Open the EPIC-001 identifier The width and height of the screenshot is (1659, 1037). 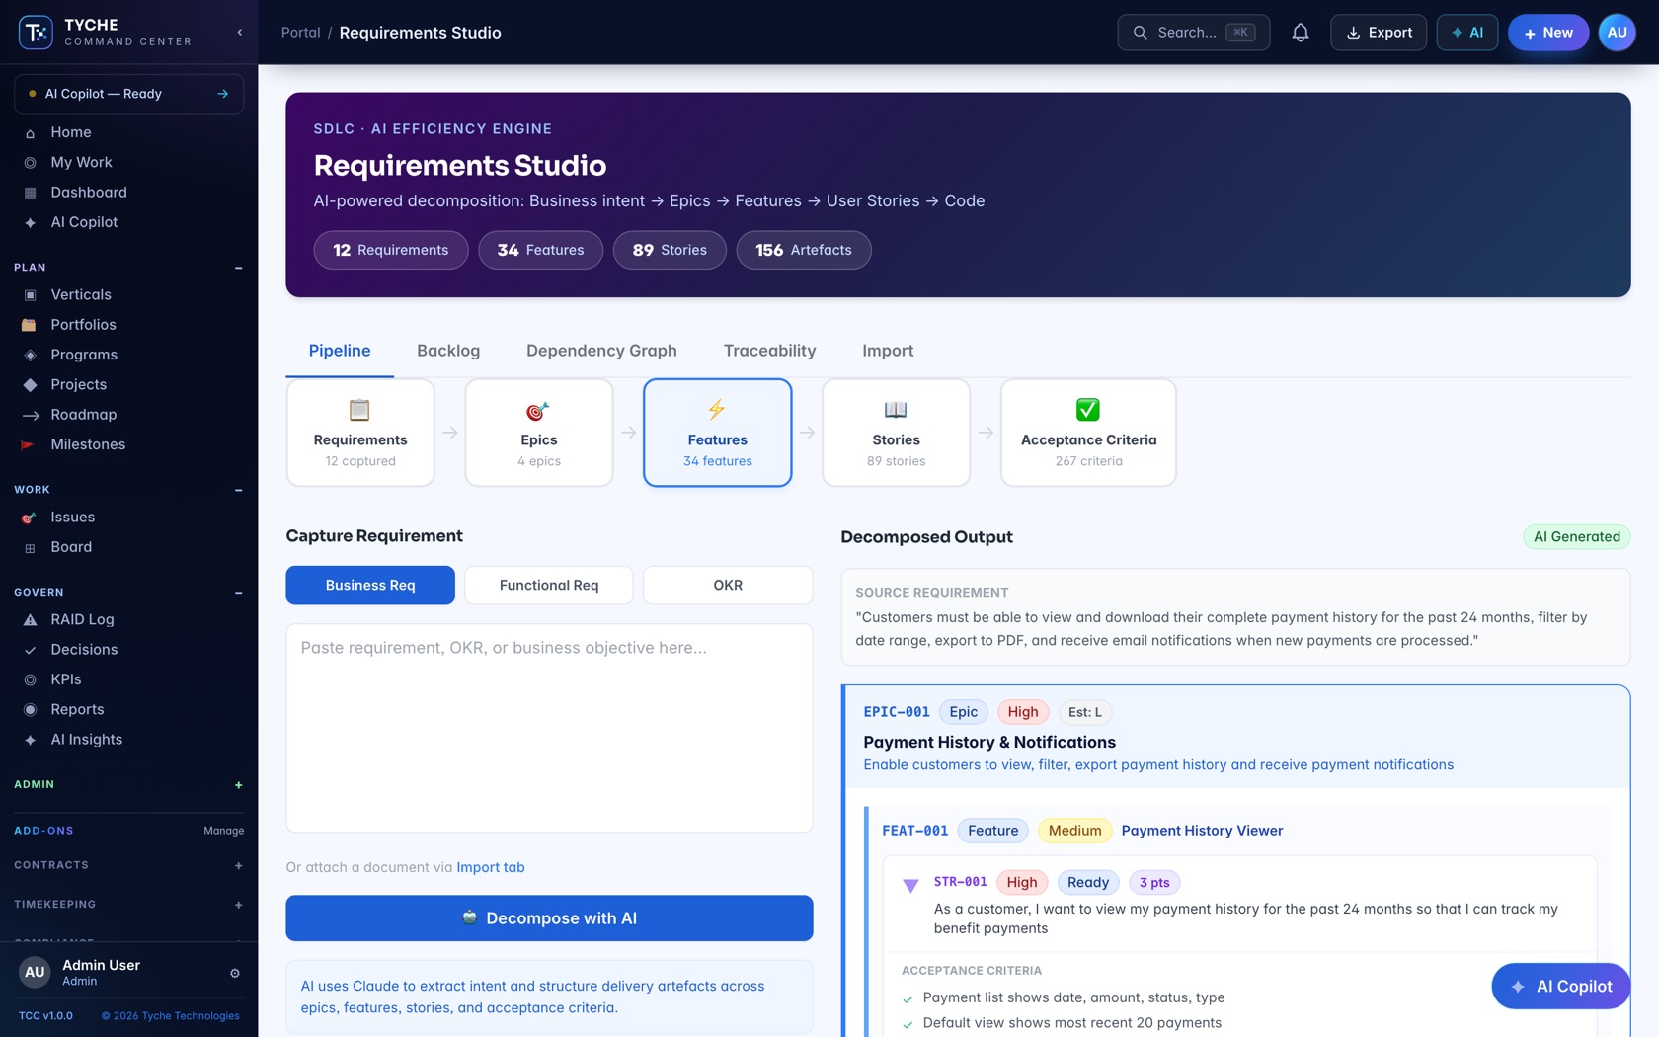pos(897,712)
